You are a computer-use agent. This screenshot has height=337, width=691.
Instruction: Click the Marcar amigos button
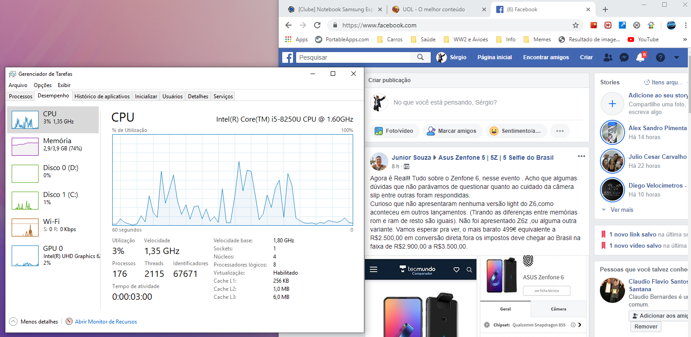coord(452,131)
